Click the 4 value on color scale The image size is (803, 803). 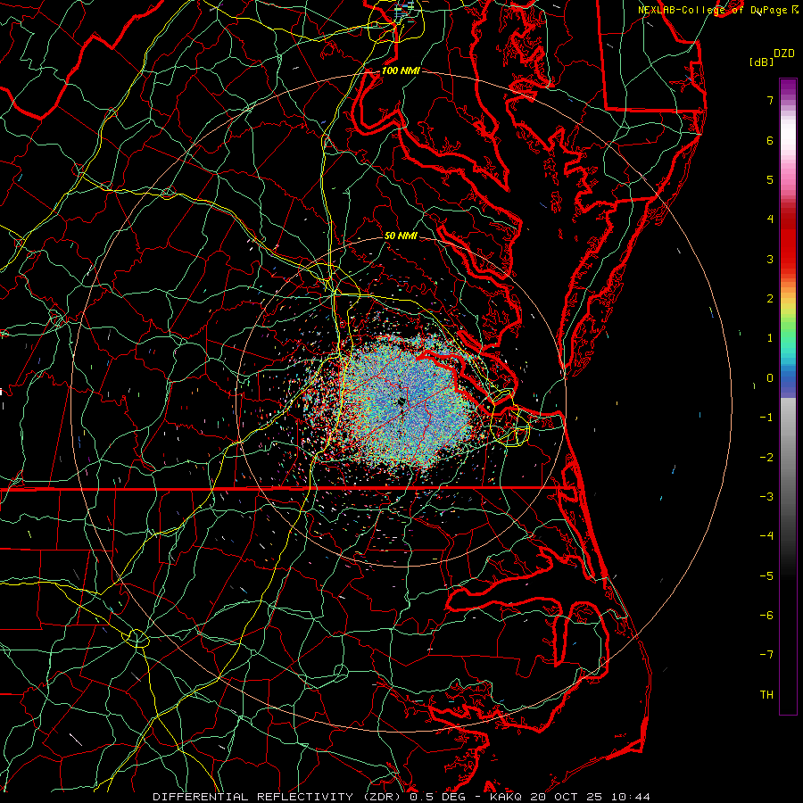(770, 219)
